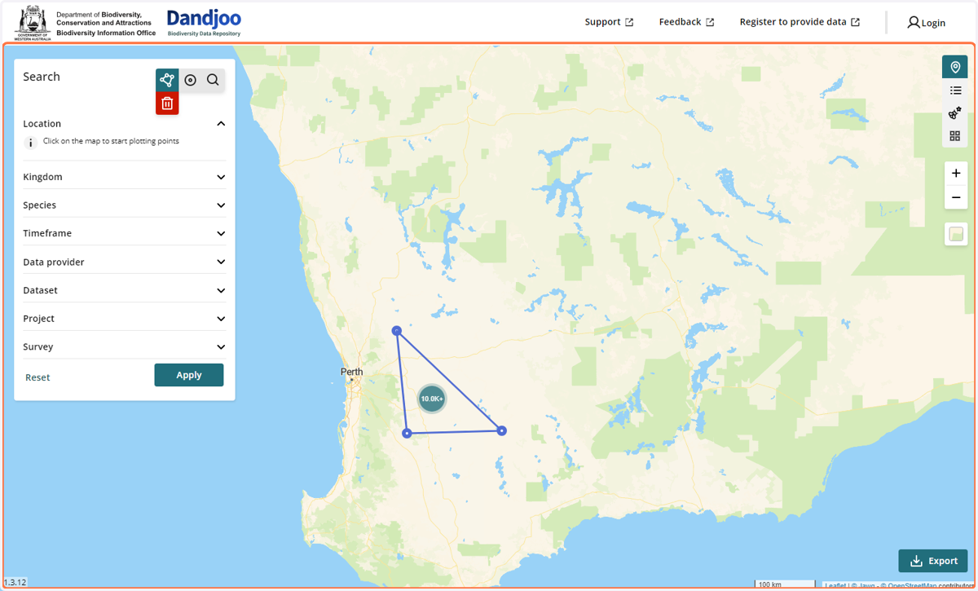Reset the search filters
Viewport: 978px width, 591px height.
(x=37, y=377)
